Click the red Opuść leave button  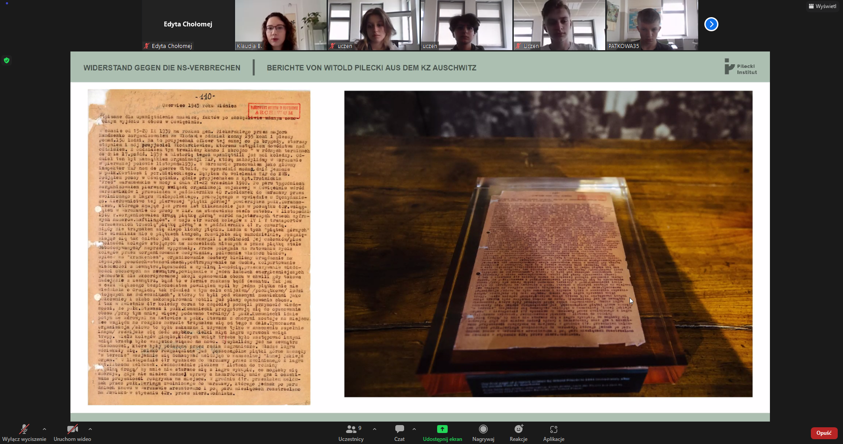point(824,433)
